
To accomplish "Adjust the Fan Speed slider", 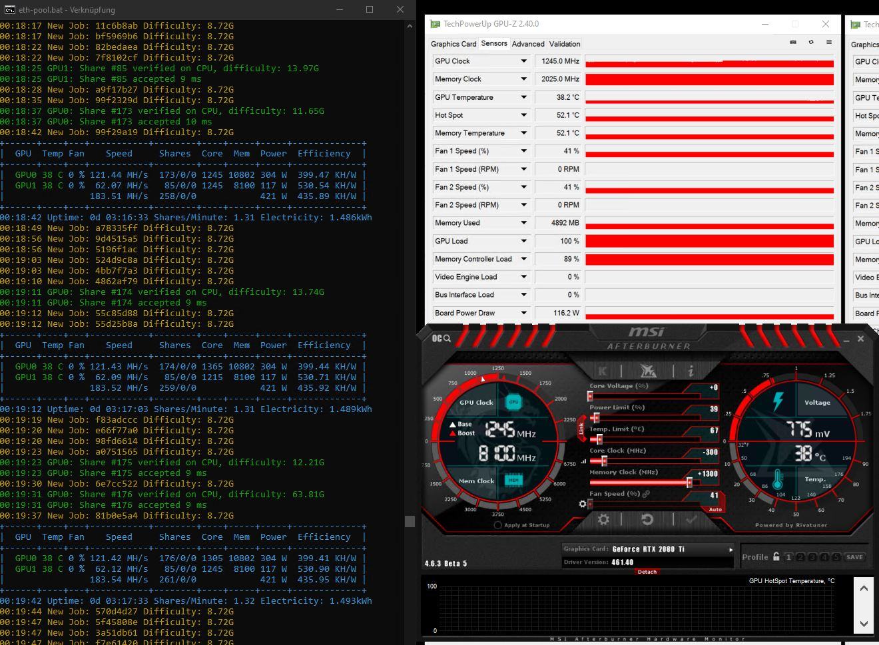I will [644, 504].
